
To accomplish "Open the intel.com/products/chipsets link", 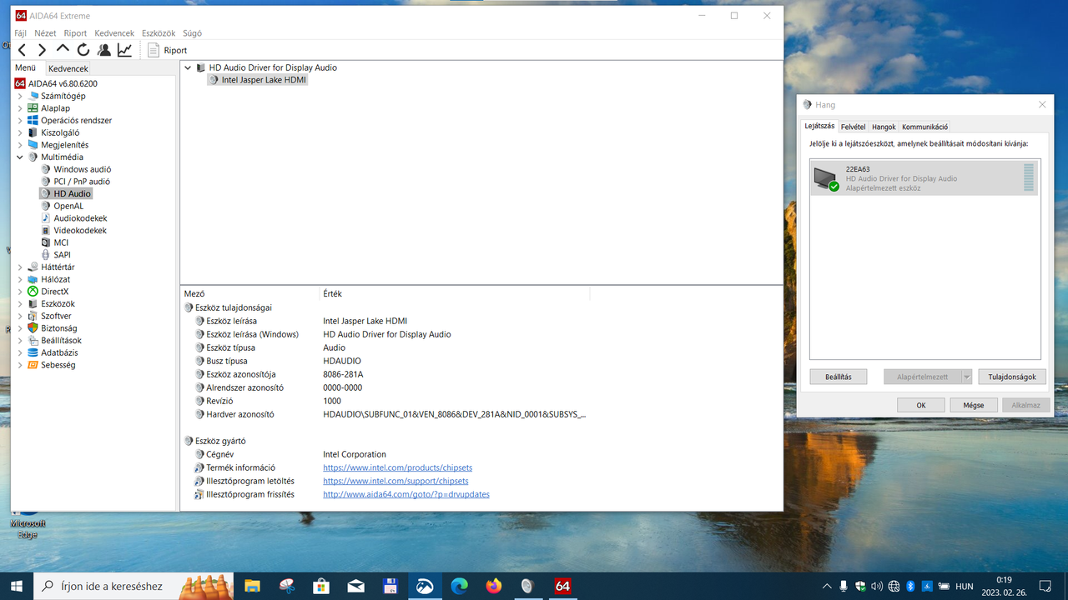I will tap(395, 467).
